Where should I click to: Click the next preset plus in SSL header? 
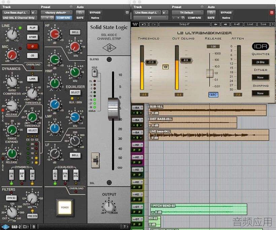tap(47, 18)
